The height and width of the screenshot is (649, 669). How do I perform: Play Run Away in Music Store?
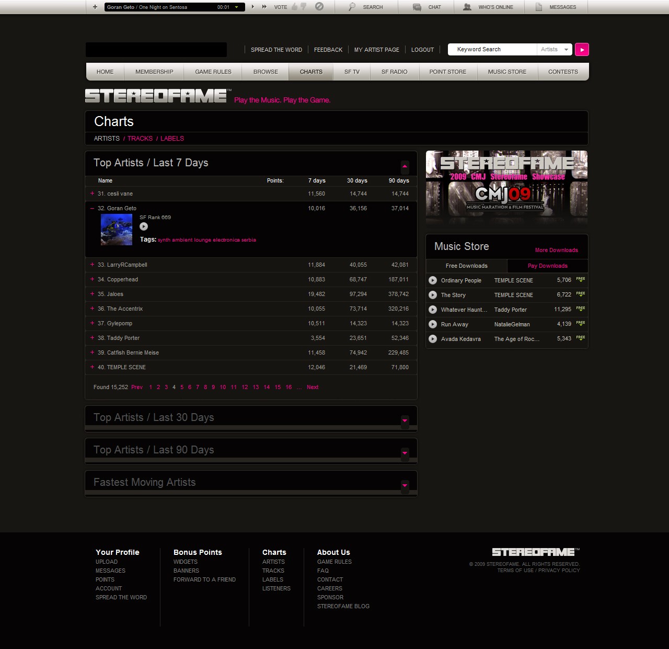point(433,324)
